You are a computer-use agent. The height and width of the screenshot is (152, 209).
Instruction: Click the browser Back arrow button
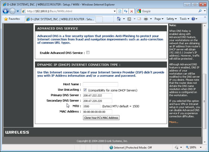point(6,11)
